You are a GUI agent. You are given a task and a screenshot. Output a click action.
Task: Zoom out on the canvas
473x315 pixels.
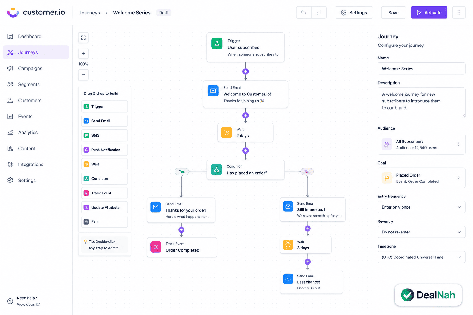pos(83,75)
